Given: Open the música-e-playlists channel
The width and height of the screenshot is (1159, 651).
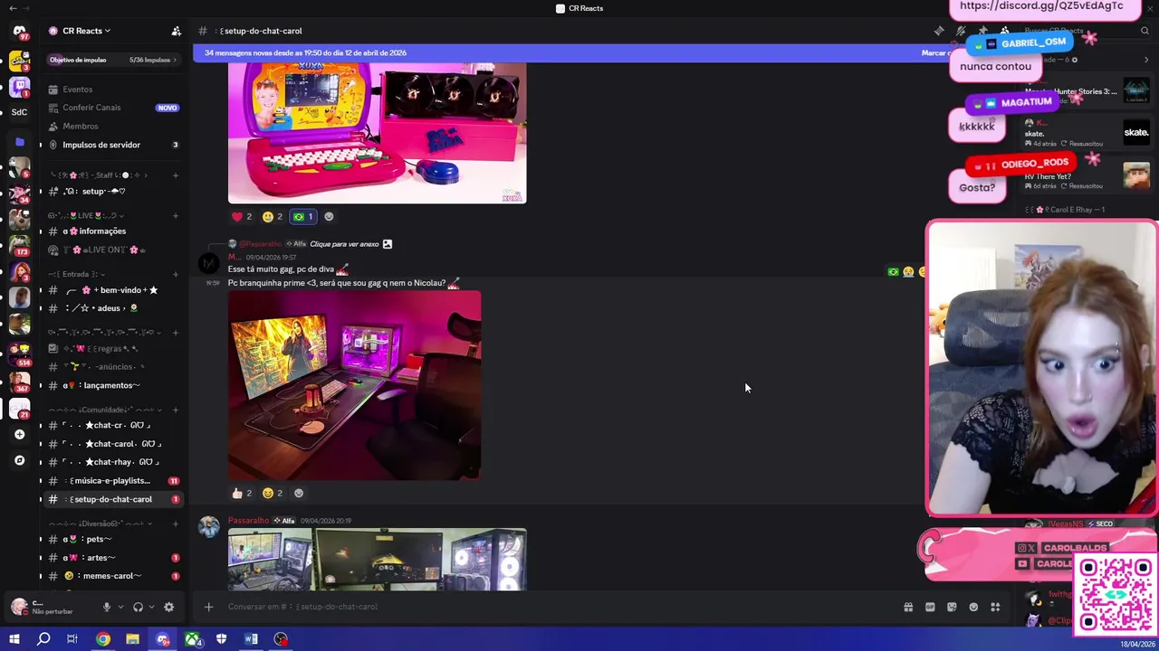Looking at the screenshot, I should coord(112,481).
